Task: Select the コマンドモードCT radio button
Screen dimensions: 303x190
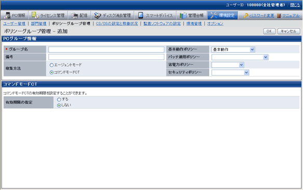Action: point(51,72)
